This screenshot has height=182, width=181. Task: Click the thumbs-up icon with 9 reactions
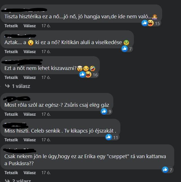pos(104,112)
